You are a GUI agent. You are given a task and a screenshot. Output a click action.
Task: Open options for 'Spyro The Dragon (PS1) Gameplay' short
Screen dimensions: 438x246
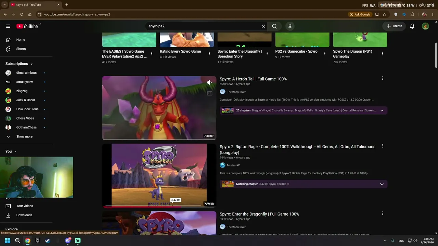click(383, 54)
